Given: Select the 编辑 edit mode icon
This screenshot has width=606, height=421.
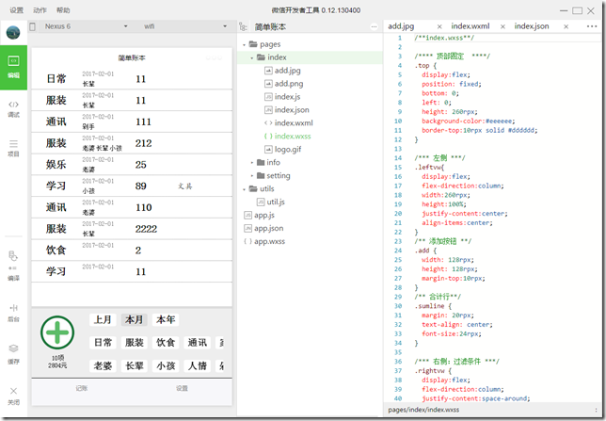Looking at the screenshot, I should (13, 67).
